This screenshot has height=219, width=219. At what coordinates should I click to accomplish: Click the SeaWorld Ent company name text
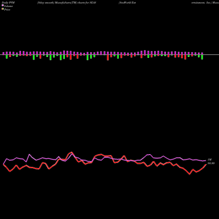click(127, 3)
